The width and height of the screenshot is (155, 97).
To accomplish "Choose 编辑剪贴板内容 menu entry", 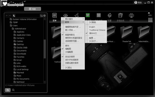I will point(73,27).
